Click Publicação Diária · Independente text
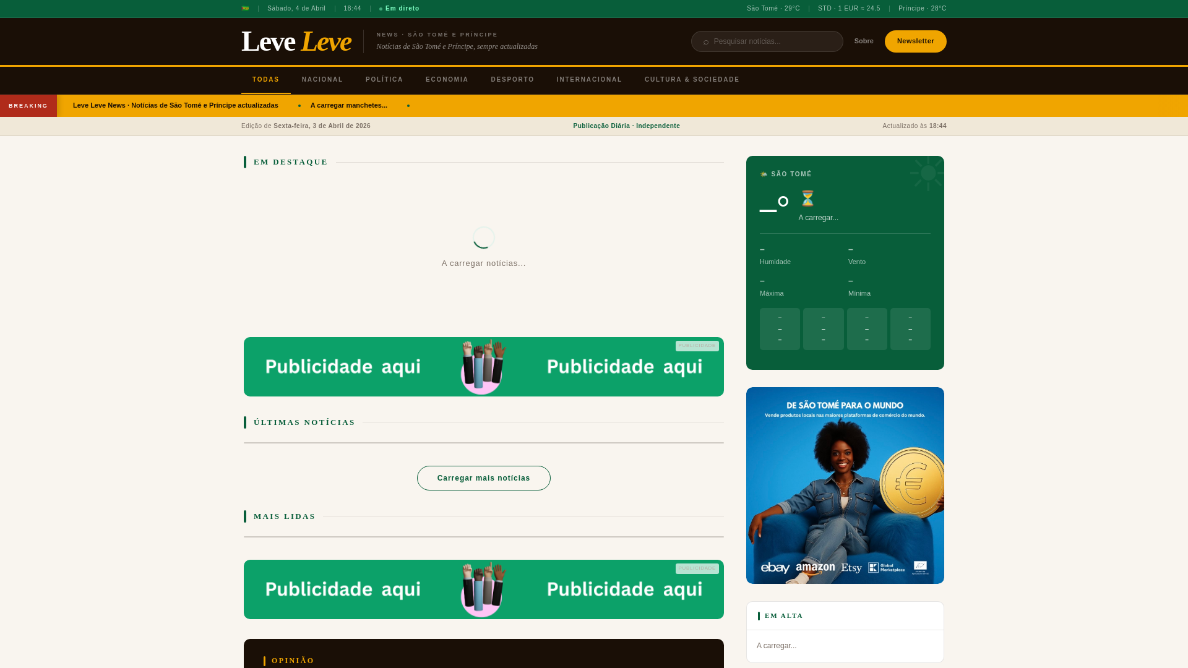The width and height of the screenshot is (1188, 668). 626,126
